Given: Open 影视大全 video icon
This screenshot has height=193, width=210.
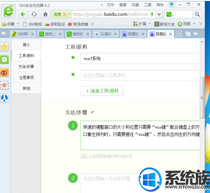Looking at the screenshot, I should pos(156,24).
